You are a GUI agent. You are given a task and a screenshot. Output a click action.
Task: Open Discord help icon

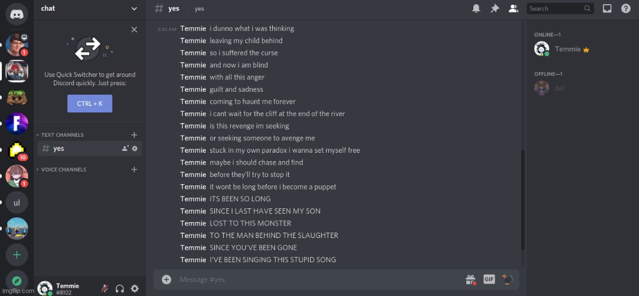coord(626,8)
